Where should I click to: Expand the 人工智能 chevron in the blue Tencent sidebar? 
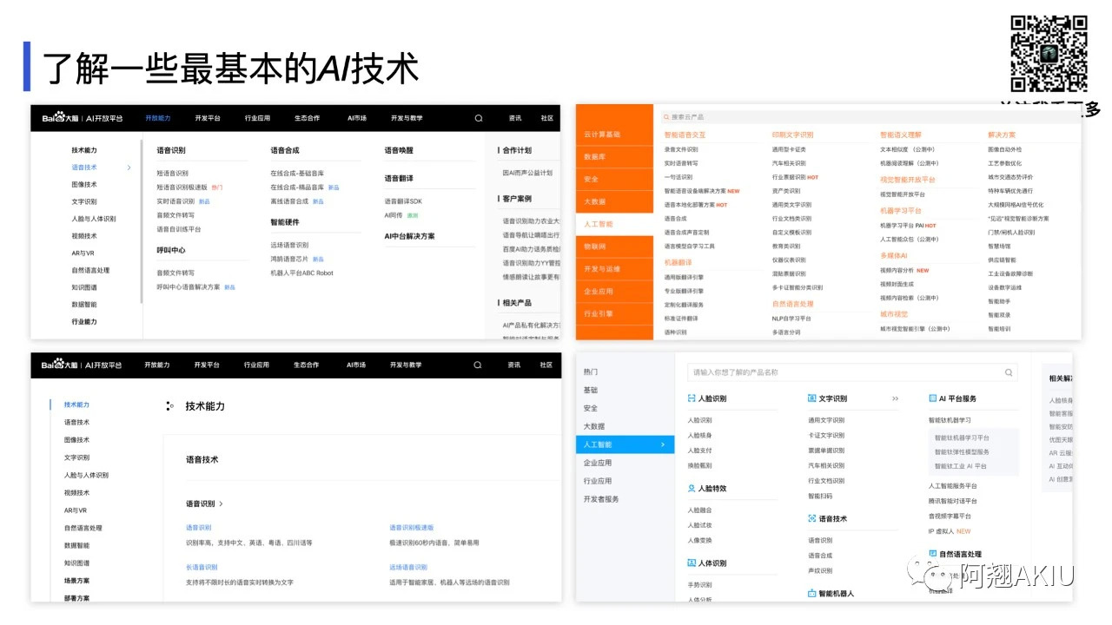coord(663,444)
